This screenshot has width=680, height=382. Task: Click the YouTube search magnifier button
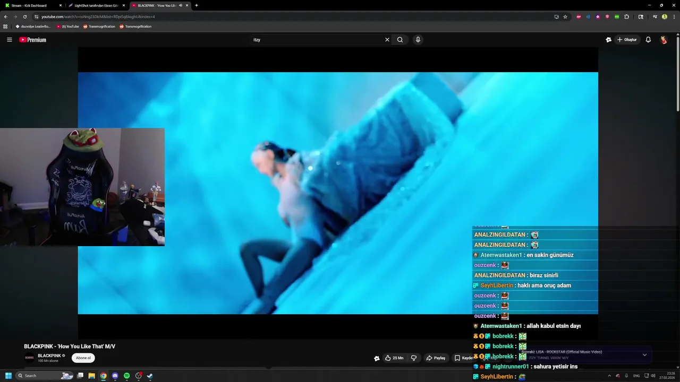click(400, 40)
